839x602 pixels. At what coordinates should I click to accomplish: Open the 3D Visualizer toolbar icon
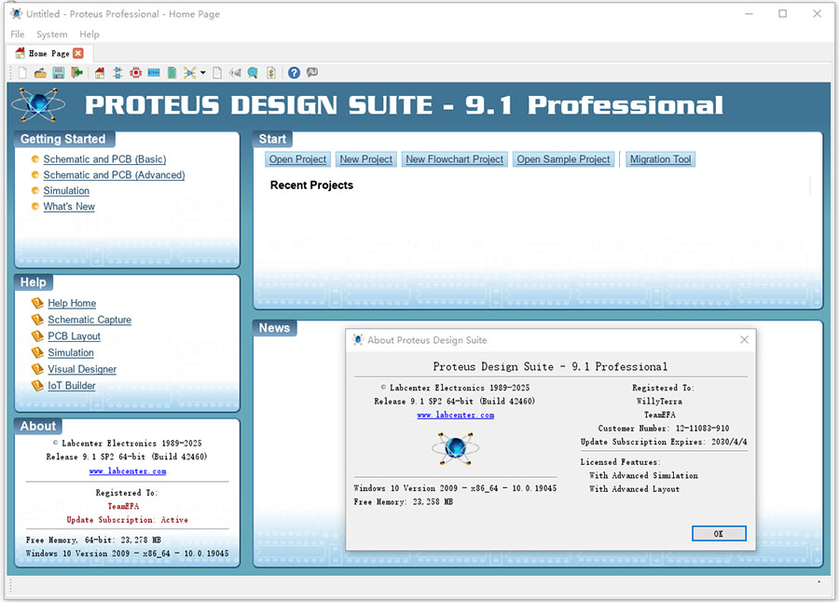(154, 73)
